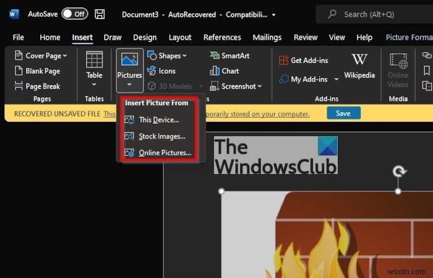Viewport: 433px width, 278px height.
Task: Choose This Device... from the menu
Action: point(159,120)
